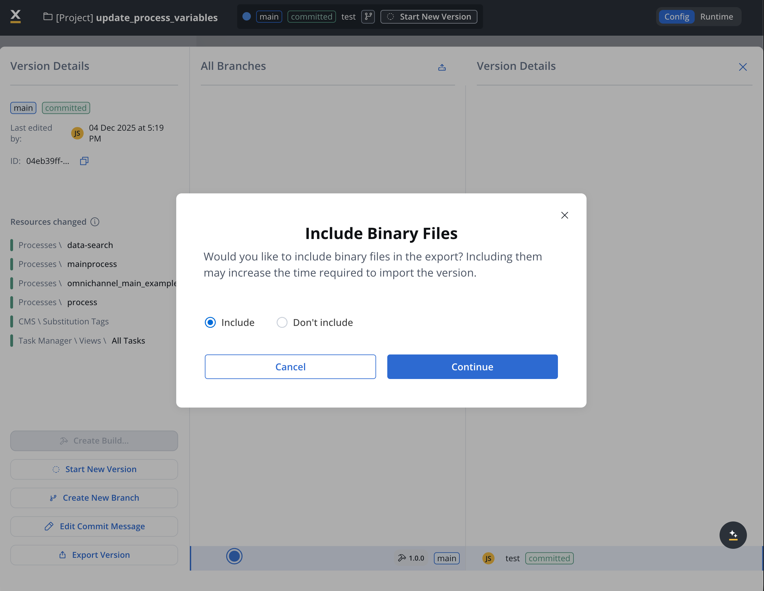Copy the version ID with the copy icon
The height and width of the screenshot is (591, 764).
pyautogui.click(x=84, y=161)
